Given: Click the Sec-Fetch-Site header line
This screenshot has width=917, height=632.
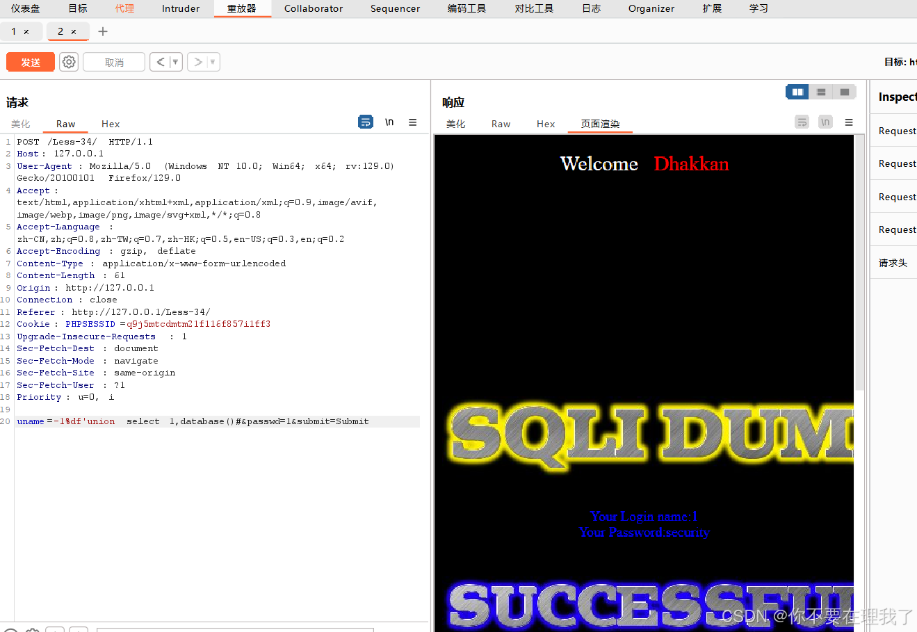Looking at the screenshot, I should [x=96, y=373].
